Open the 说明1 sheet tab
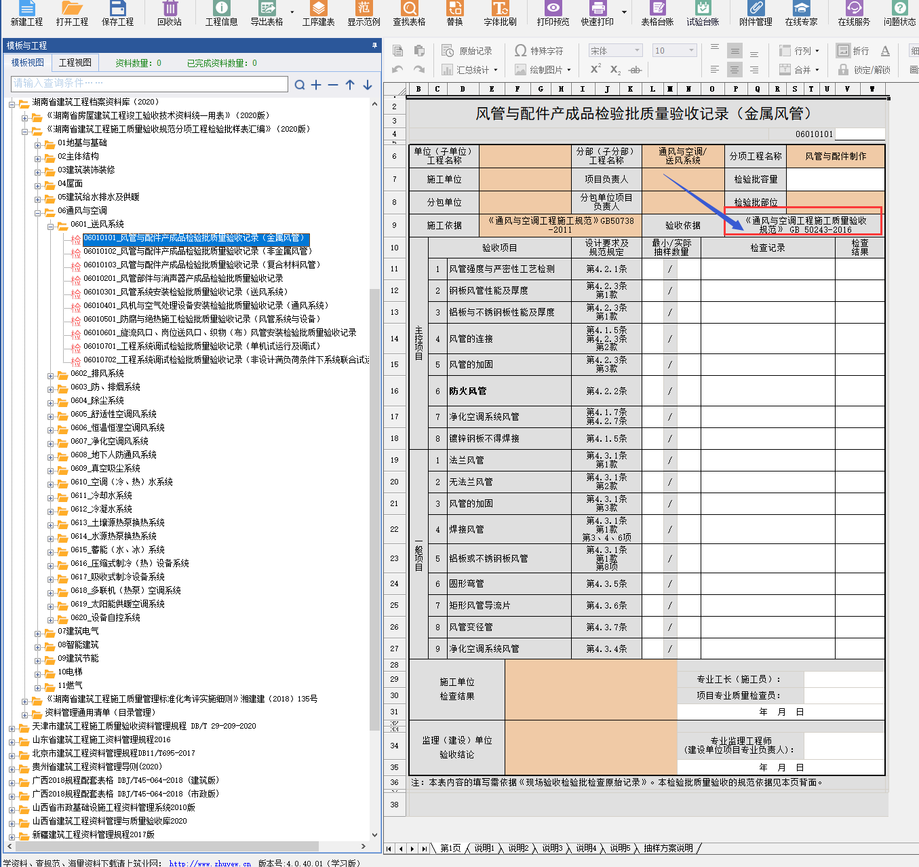 point(484,848)
